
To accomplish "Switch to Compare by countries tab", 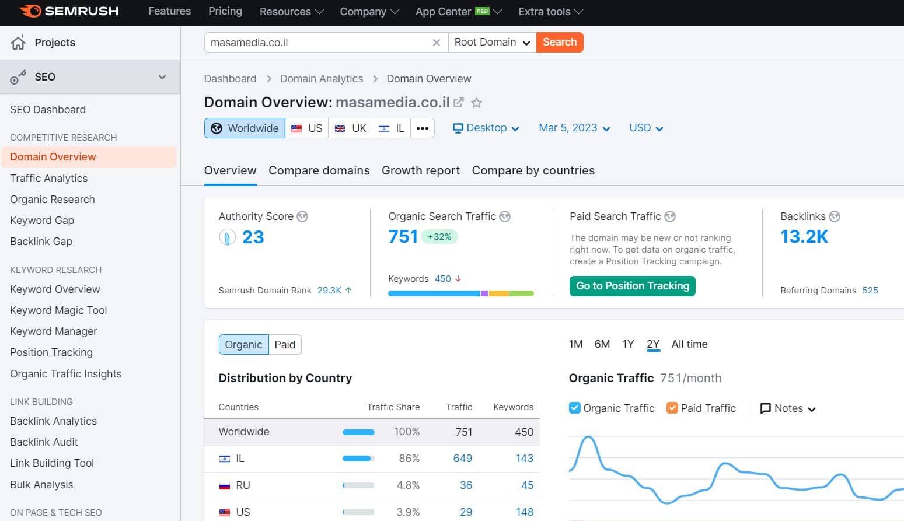I will click(x=533, y=170).
